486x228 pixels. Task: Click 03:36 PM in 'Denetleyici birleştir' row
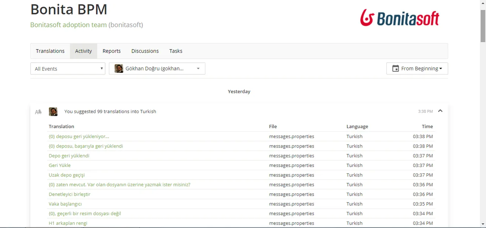coord(423,194)
